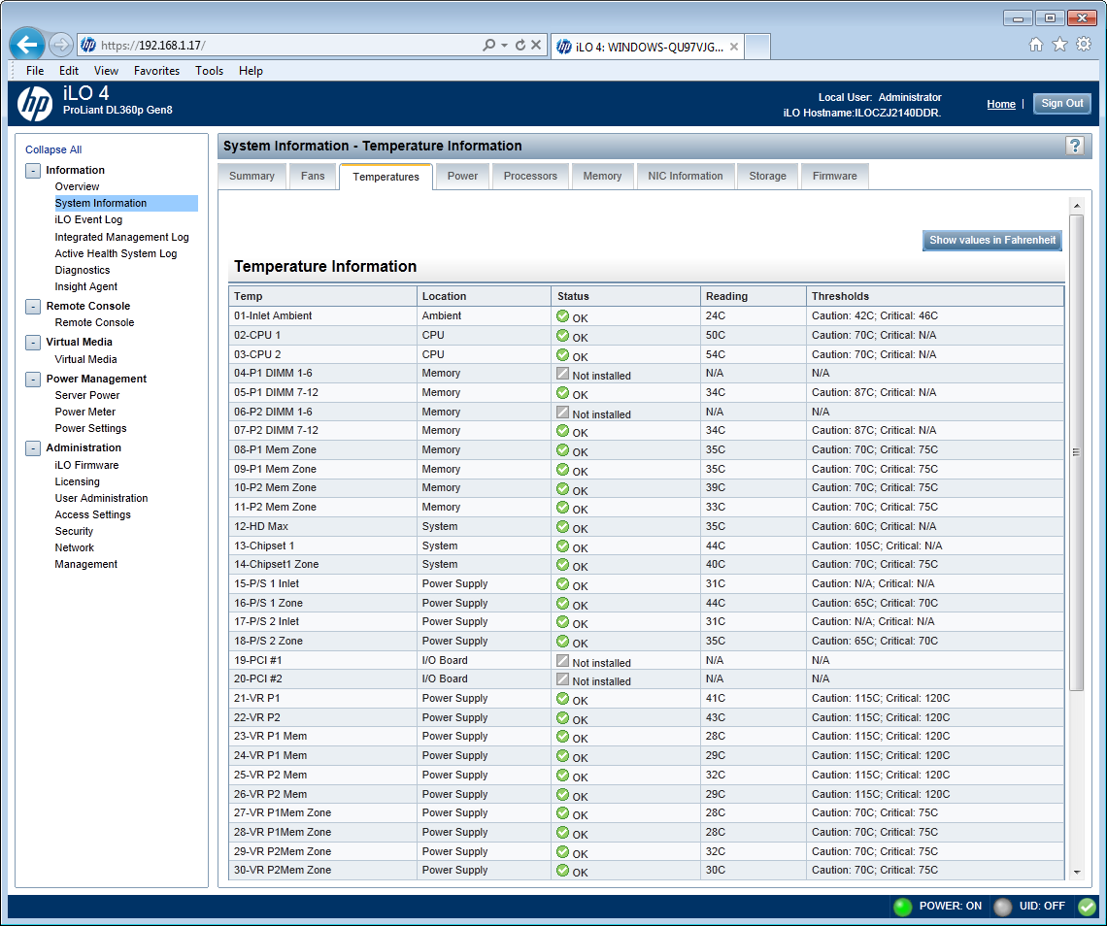
Task: Close the iLO 4 browser tab
Action: (734, 47)
